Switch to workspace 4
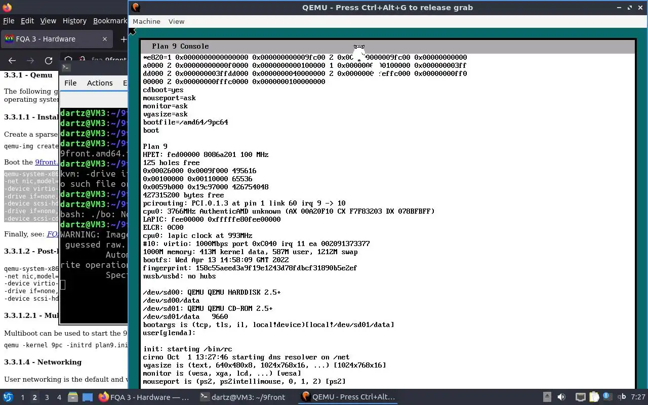 (x=59, y=397)
